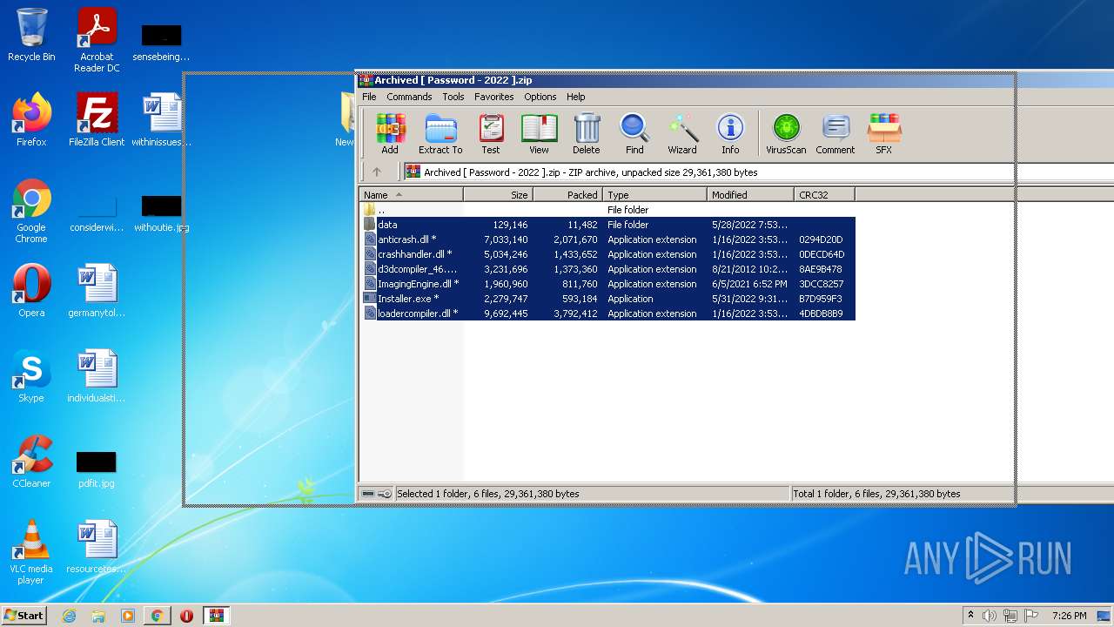
Task: Click the volume tray icon
Action: (990, 616)
